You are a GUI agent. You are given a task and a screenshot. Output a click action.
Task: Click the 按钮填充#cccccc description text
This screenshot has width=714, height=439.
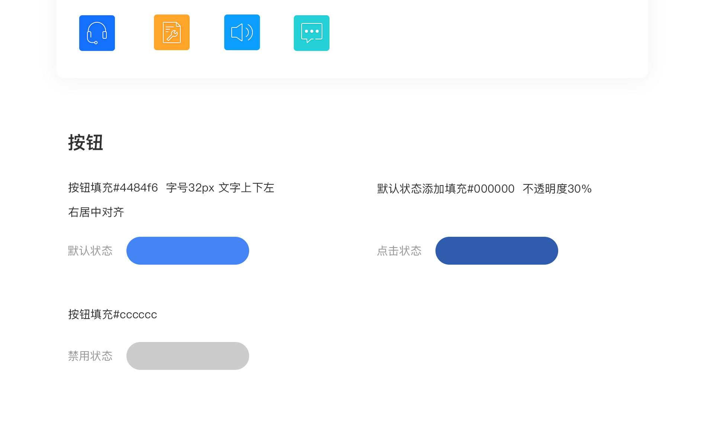click(x=112, y=314)
